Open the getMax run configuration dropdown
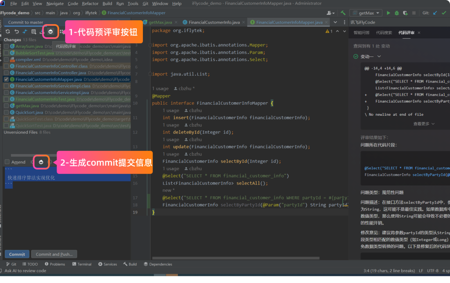Image resolution: width=450 pixels, height=283 pixels. tap(366, 13)
